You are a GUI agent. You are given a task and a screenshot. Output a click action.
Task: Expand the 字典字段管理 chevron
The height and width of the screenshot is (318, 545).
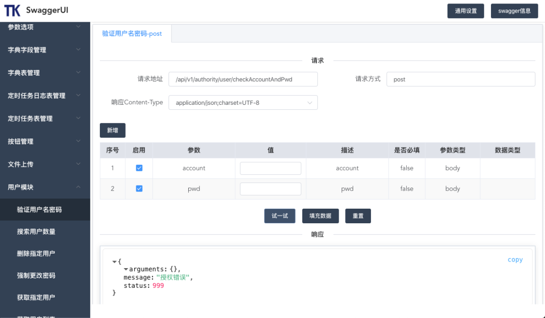tap(78, 50)
